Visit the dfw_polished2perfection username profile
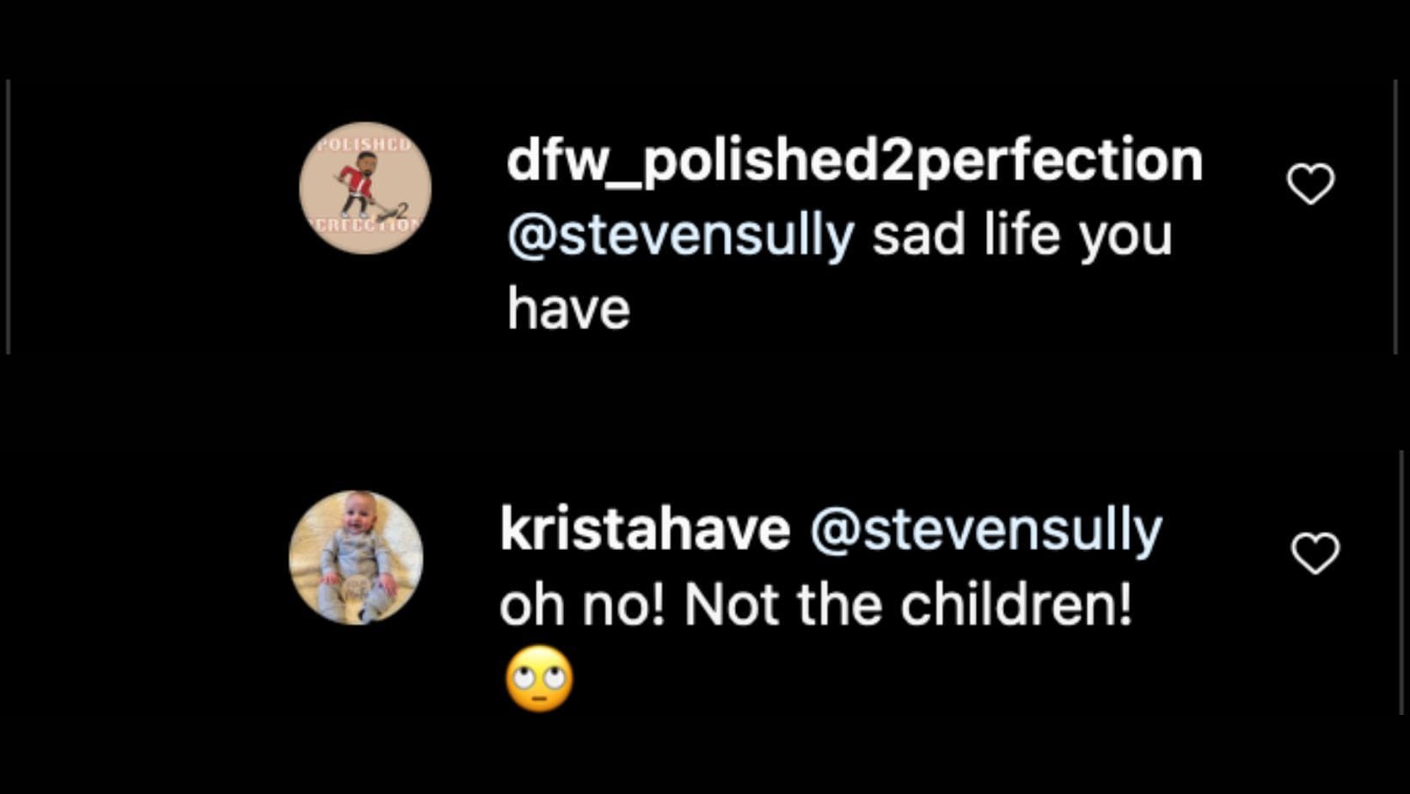This screenshot has width=1410, height=794. (854, 160)
